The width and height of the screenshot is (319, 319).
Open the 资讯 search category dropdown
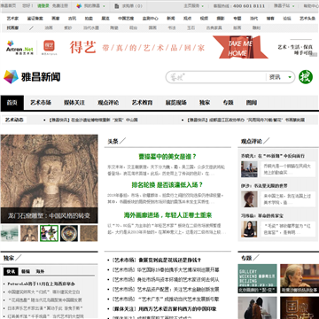[x=280, y=77]
